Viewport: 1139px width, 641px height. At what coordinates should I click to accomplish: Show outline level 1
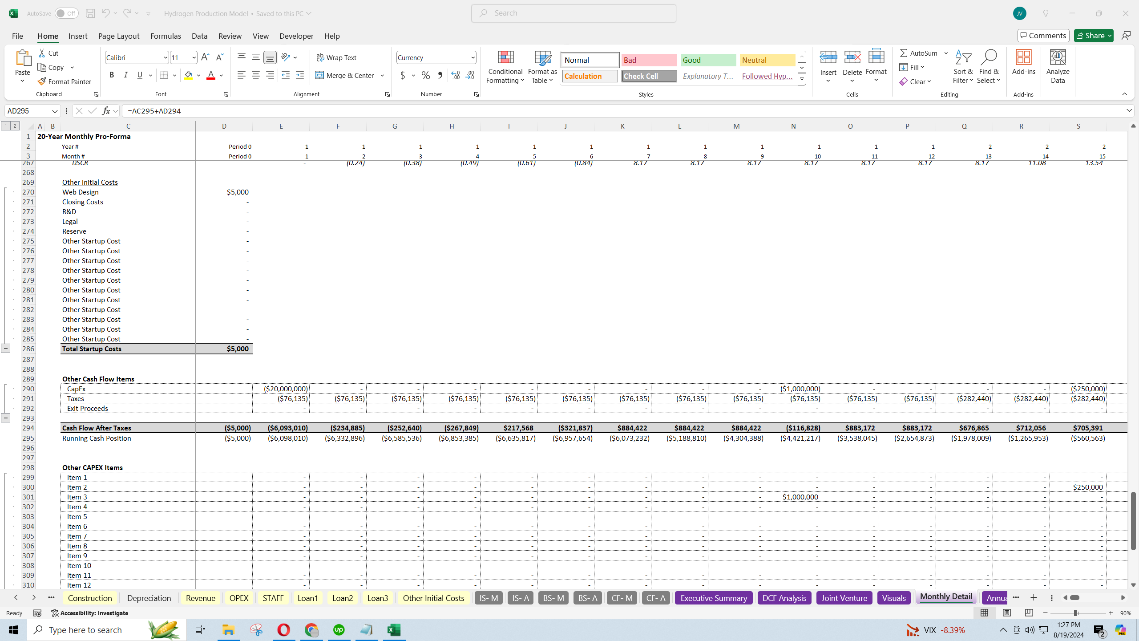[x=5, y=126]
